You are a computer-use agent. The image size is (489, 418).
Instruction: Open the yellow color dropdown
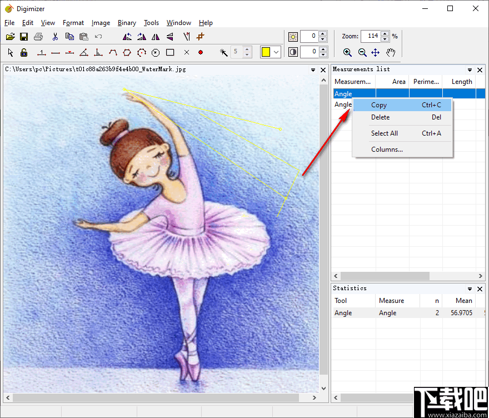pos(277,52)
